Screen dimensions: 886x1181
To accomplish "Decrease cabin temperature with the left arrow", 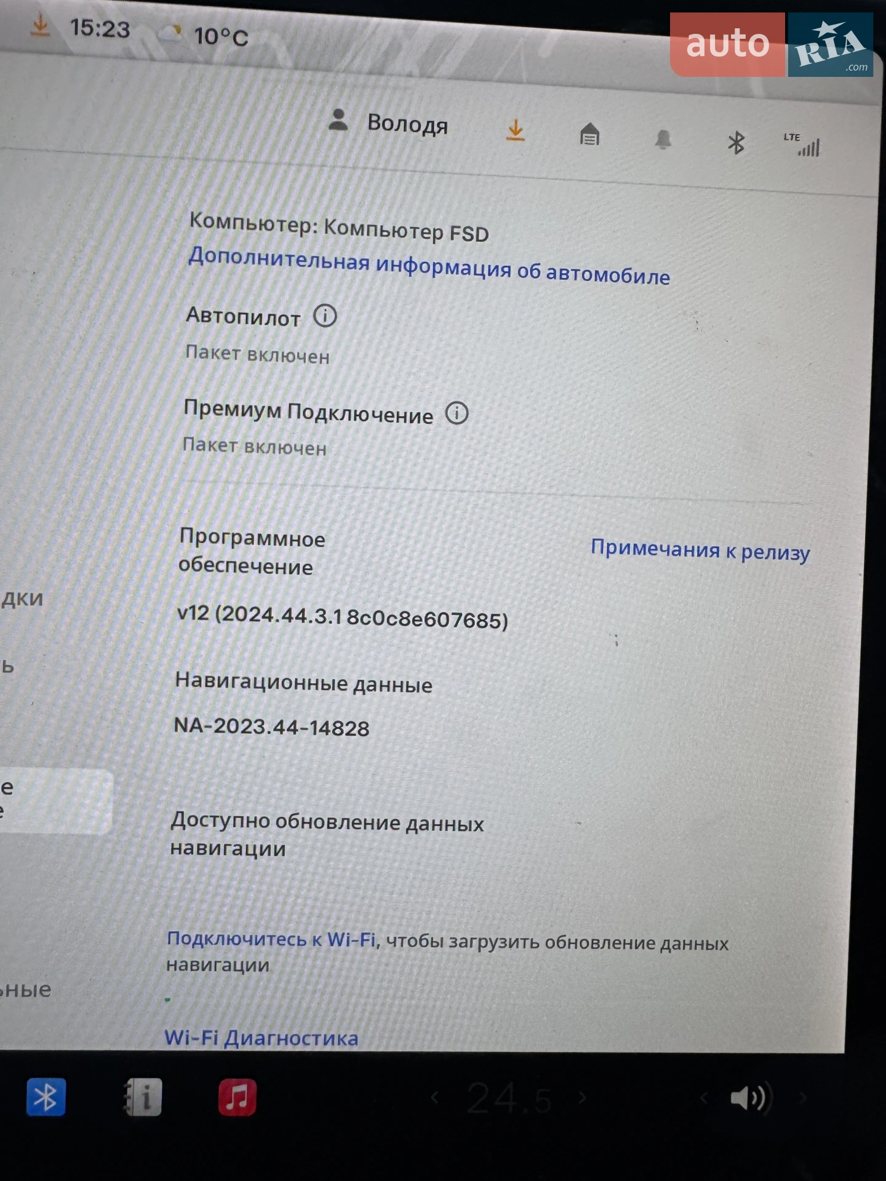I will tap(434, 1097).
